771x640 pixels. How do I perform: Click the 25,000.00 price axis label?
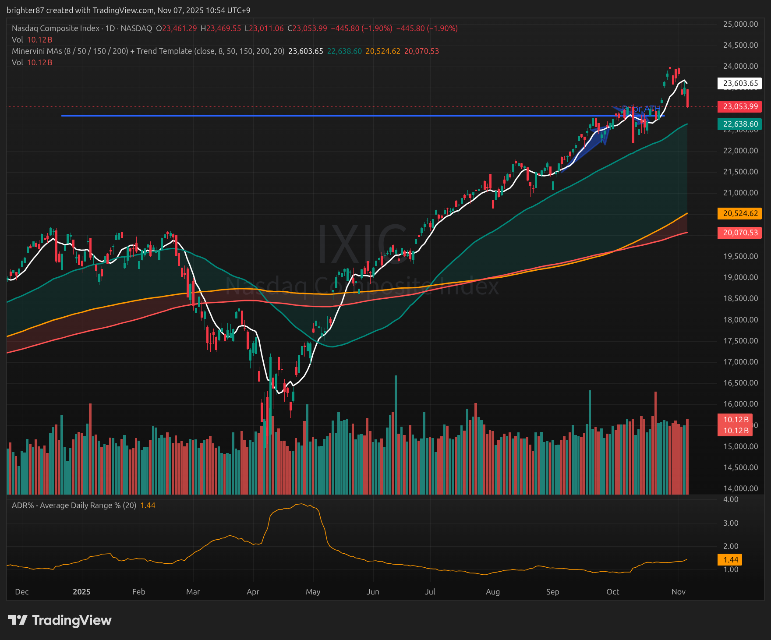[x=740, y=24]
